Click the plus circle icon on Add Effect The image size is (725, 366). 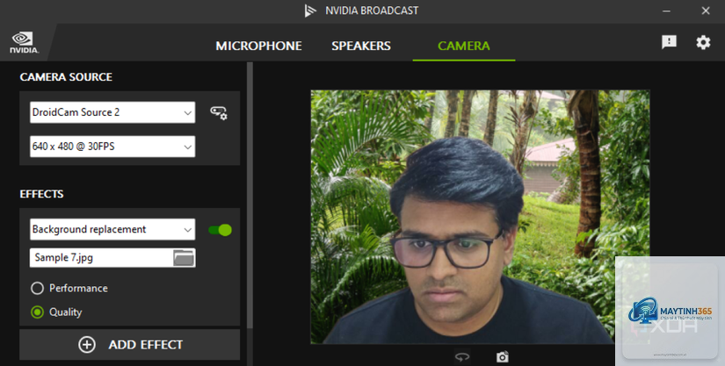[87, 345]
